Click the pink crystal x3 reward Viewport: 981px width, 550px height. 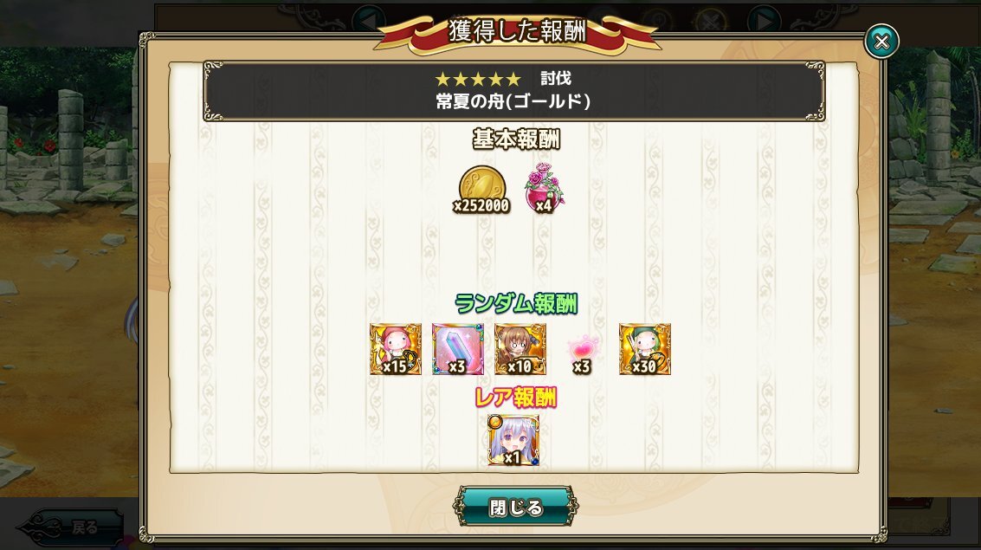point(458,349)
